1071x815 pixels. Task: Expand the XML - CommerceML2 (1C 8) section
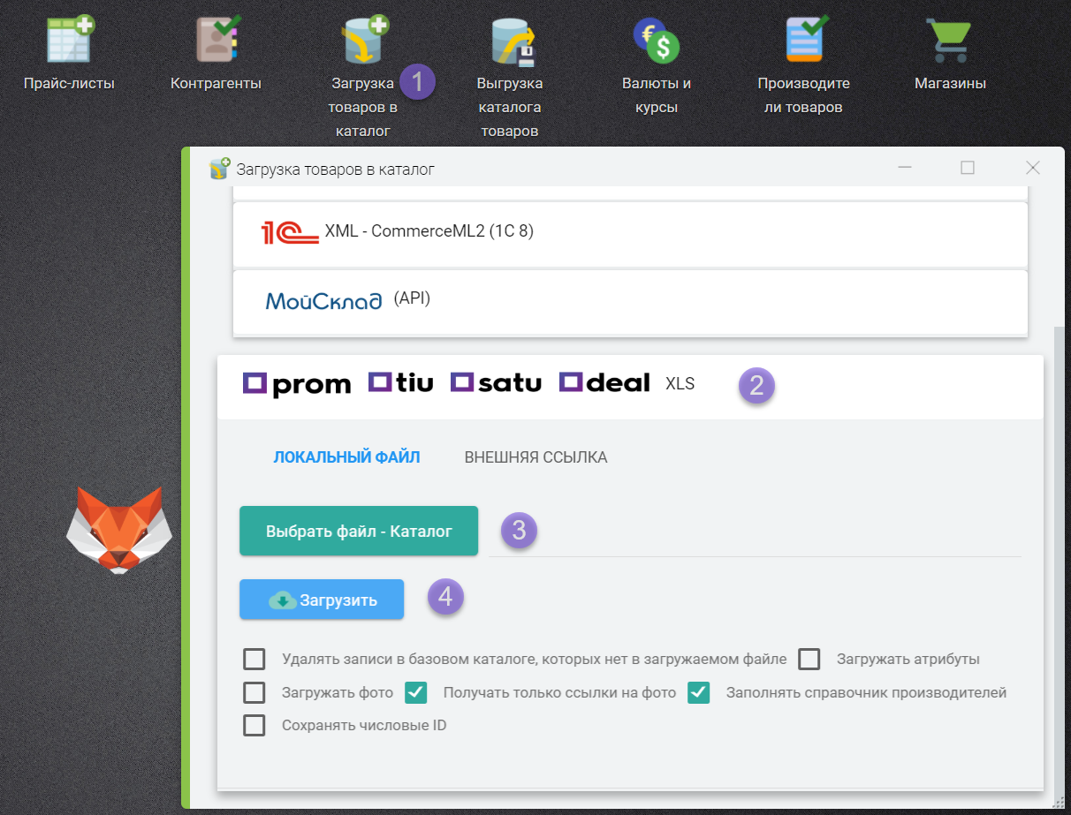click(x=629, y=232)
